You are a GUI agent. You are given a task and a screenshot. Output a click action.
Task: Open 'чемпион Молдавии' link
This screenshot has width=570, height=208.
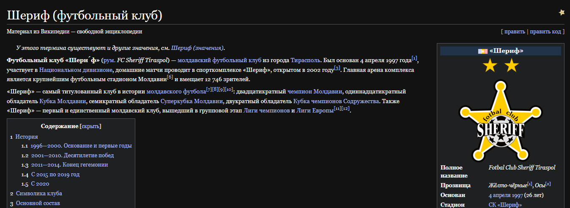pos(315,91)
